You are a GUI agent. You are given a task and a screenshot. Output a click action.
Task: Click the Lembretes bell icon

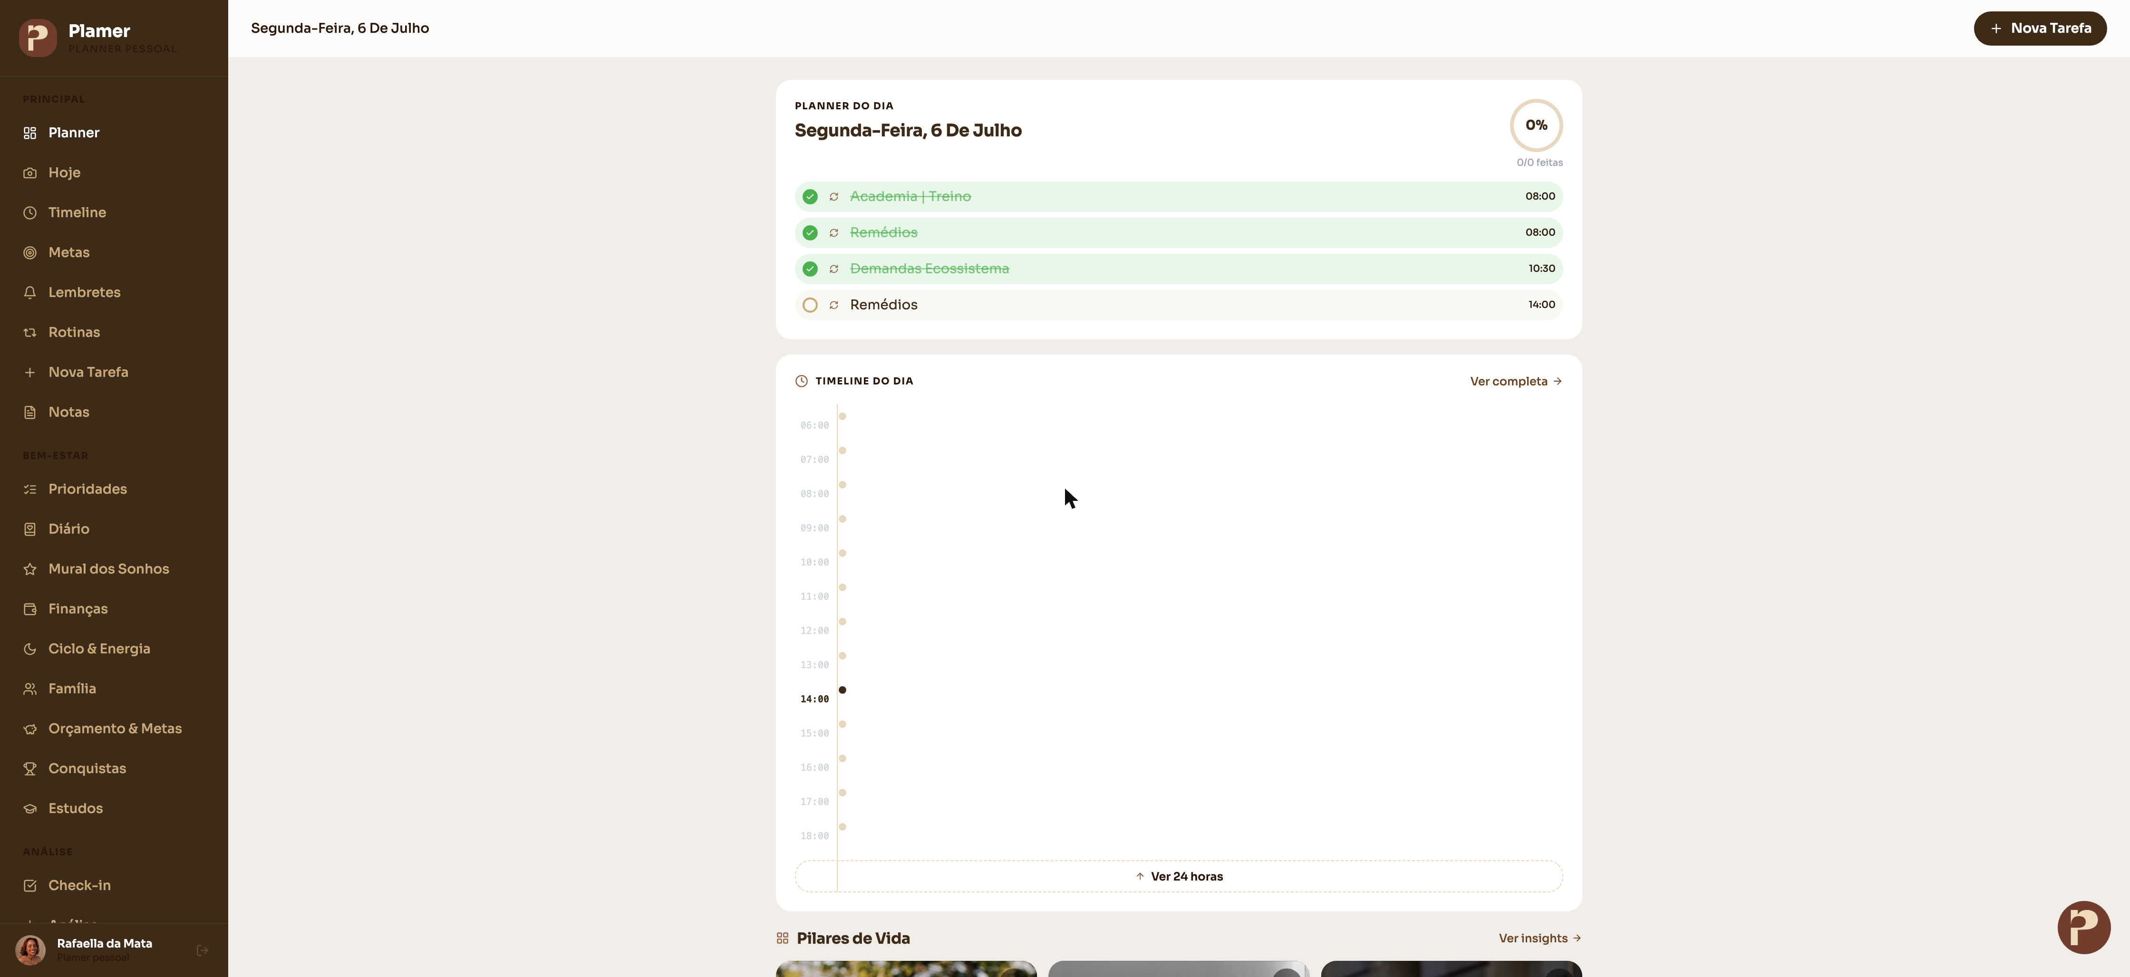(x=30, y=293)
